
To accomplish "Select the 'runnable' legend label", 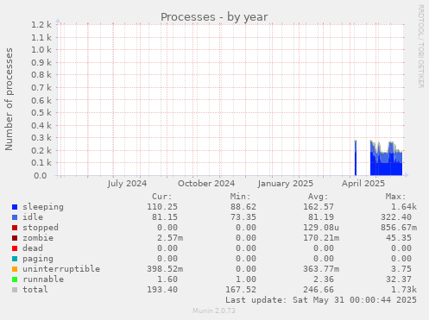I will tap(43, 279).
